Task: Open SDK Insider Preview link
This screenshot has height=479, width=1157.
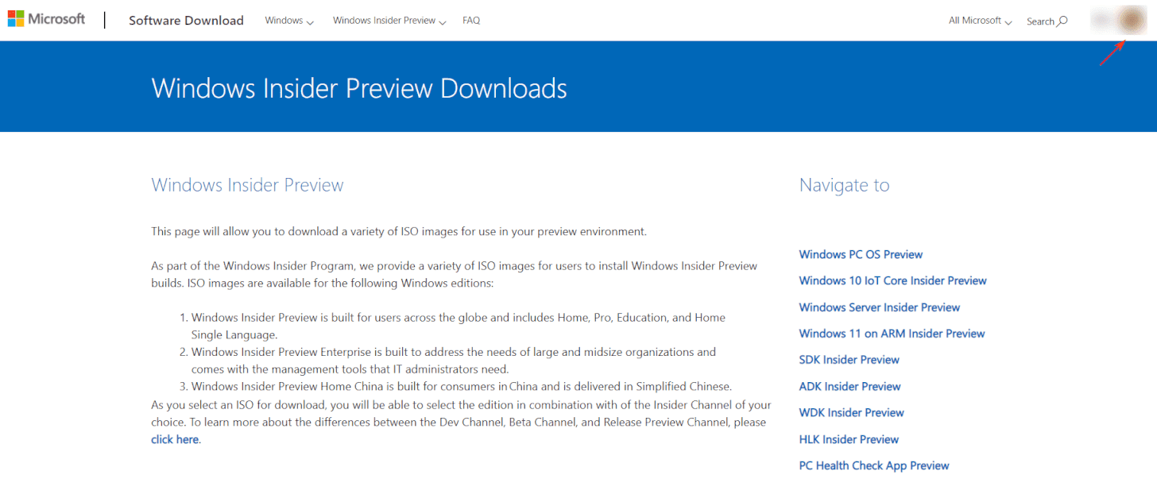Action: 849,360
